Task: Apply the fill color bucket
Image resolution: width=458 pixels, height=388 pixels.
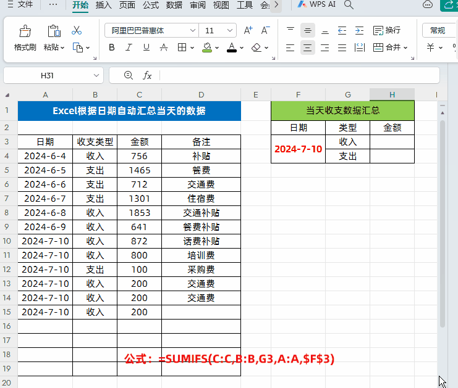Action: pyautogui.click(x=207, y=47)
